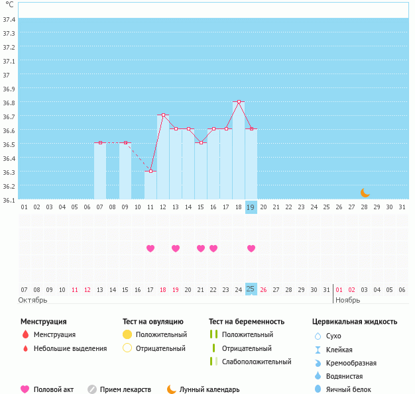
Task: Click the Слабоположительный pregnancy test icon
Action: point(213,362)
